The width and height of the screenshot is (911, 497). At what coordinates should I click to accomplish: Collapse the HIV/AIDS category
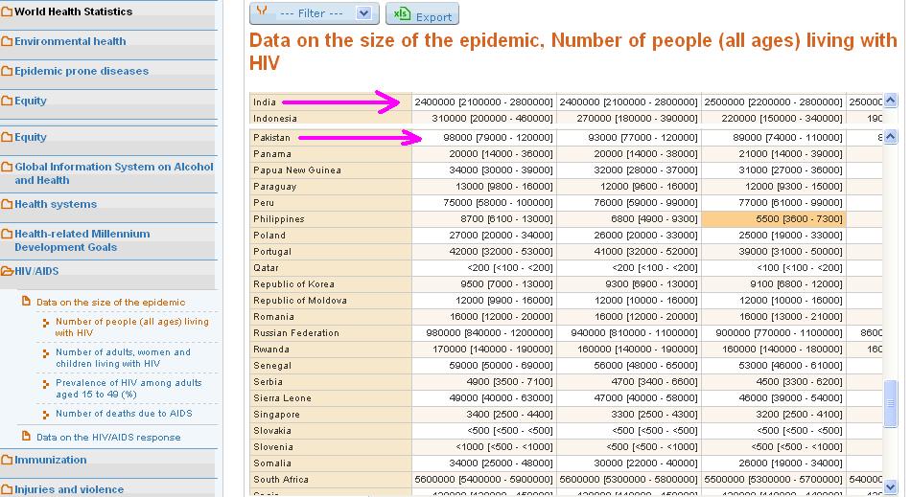click(35, 272)
